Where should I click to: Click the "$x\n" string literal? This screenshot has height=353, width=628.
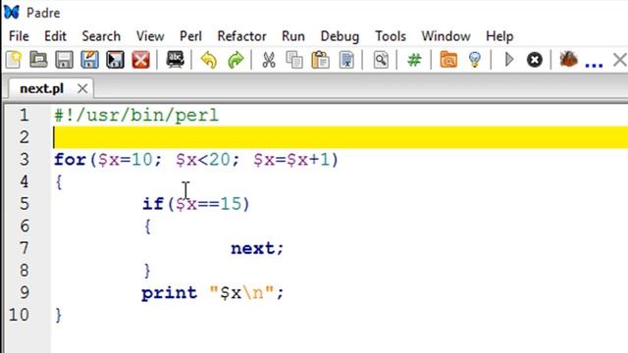tap(241, 292)
